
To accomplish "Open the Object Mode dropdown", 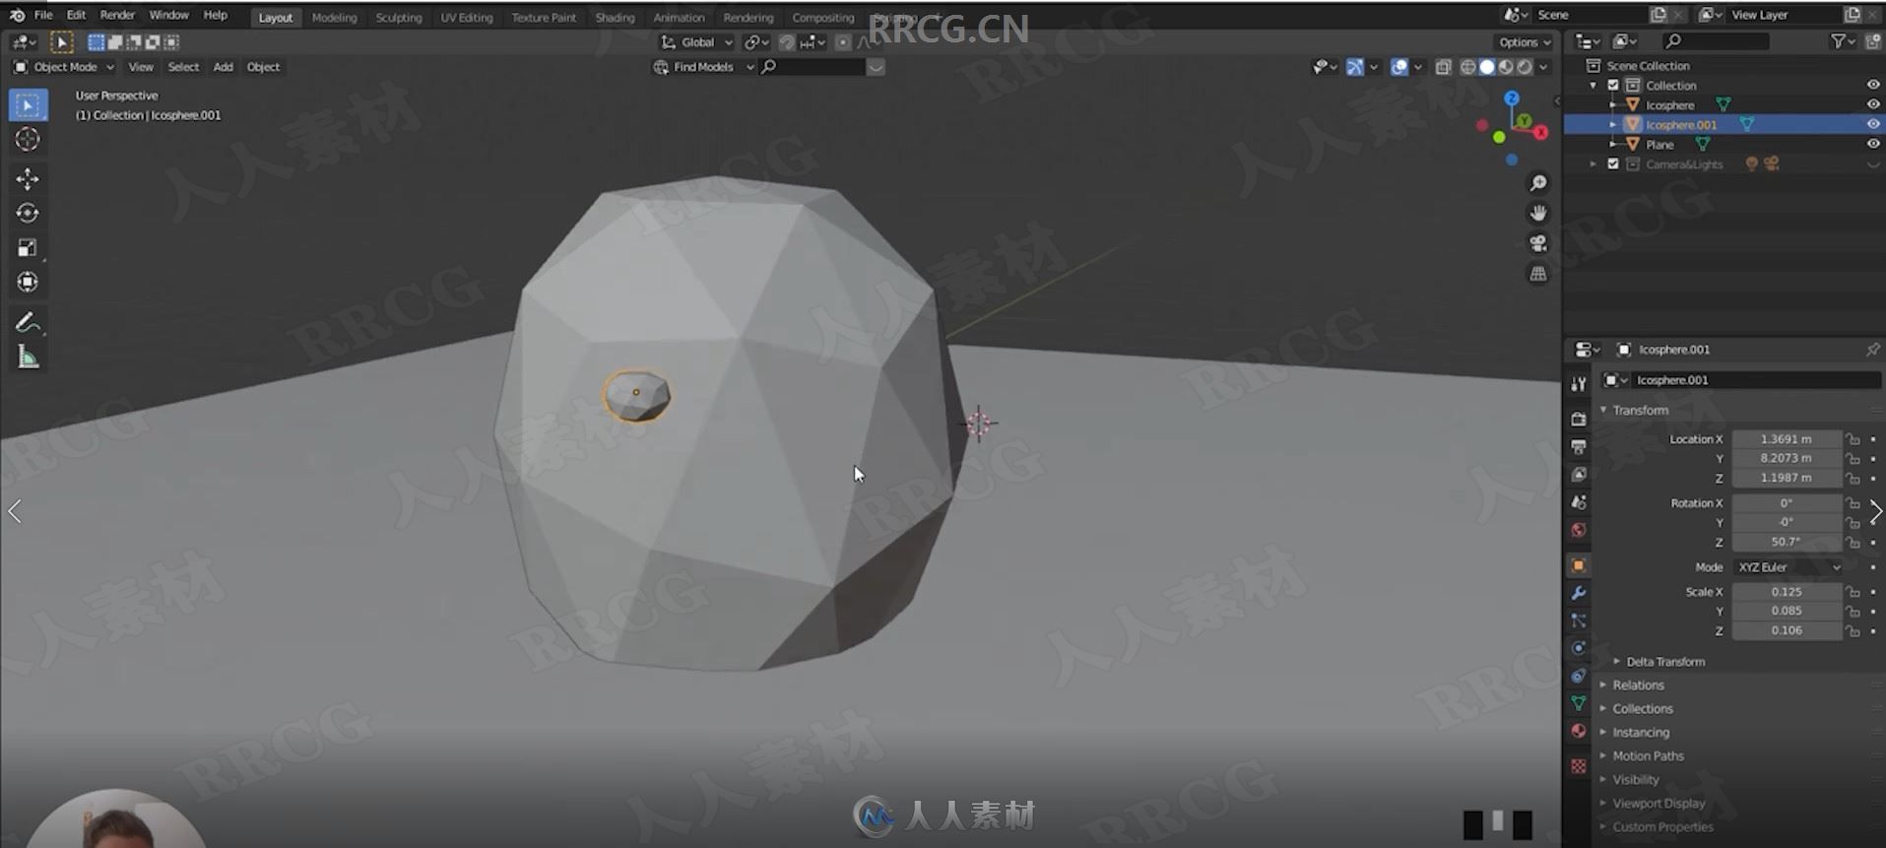I will pyautogui.click(x=64, y=67).
